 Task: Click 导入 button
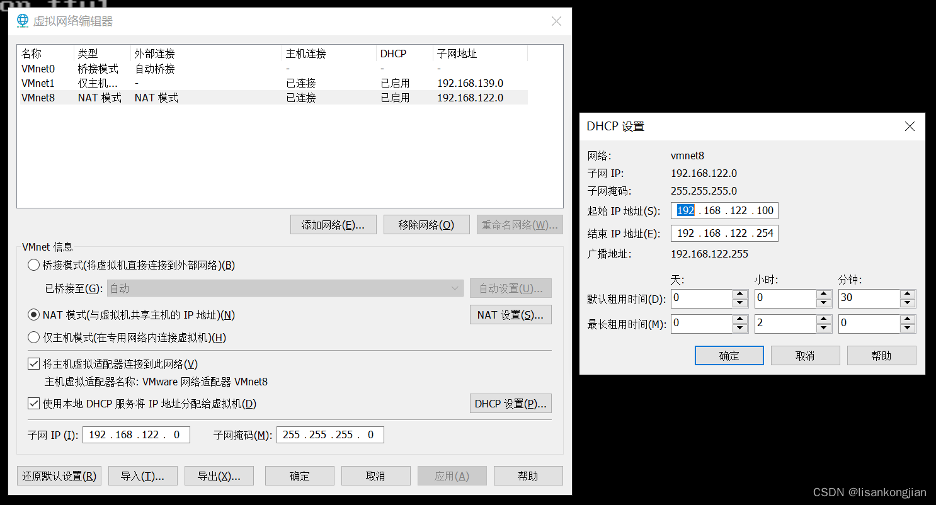(x=143, y=475)
